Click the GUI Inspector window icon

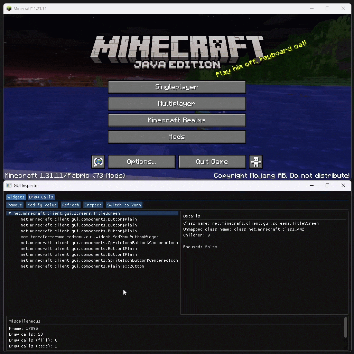tap(9, 185)
